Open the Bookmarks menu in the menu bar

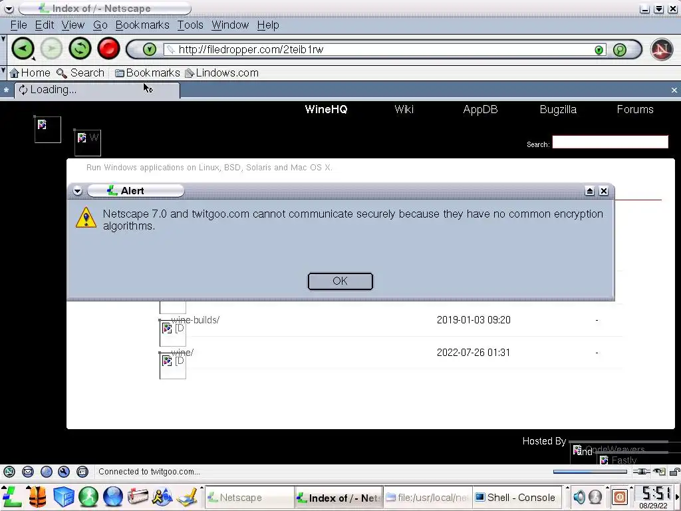[x=142, y=25]
